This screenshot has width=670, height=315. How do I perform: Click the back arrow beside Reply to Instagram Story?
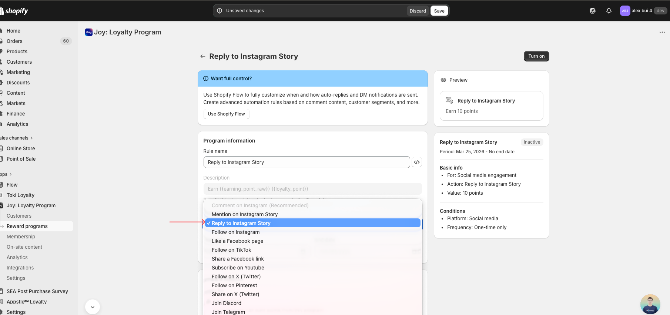(x=202, y=56)
